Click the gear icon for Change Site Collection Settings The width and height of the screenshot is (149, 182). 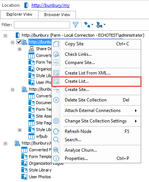[56, 121]
